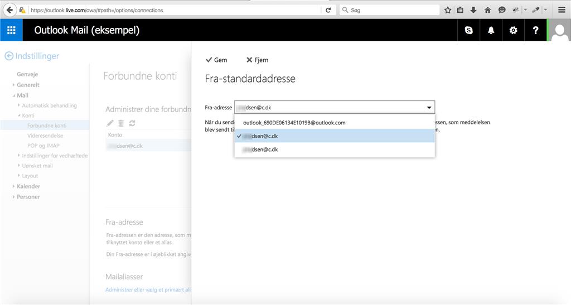Select the checked dsen@c.dk option
This screenshot has height=305, width=571.
click(335, 136)
